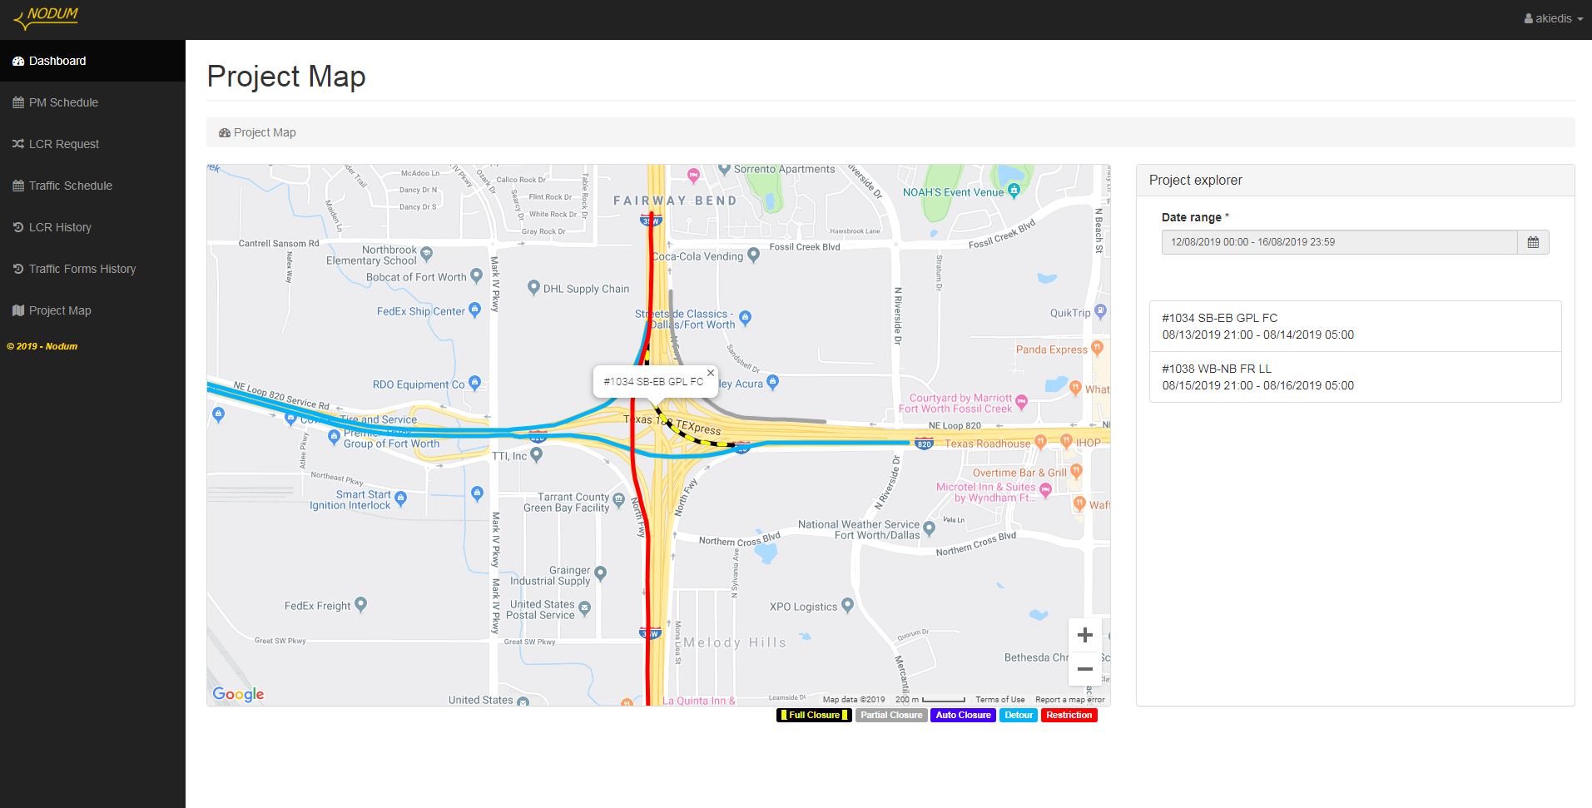The image size is (1592, 808).
Task: Click the Restriction legend label
Action: pyautogui.click(x=1069, y=715)
